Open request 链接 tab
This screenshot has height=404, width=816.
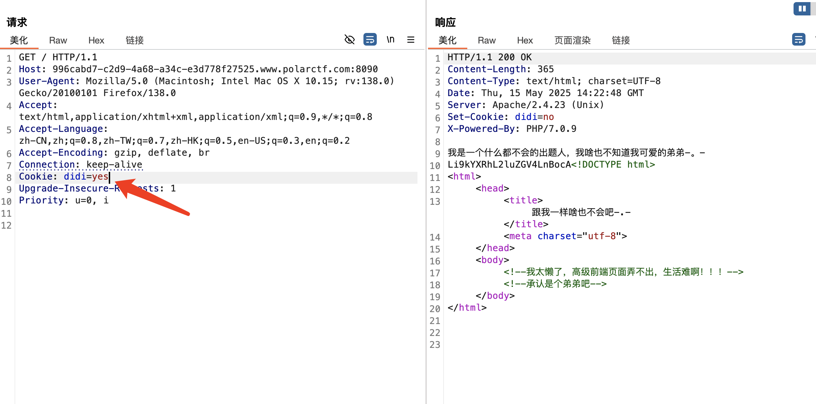click(135, 40)
